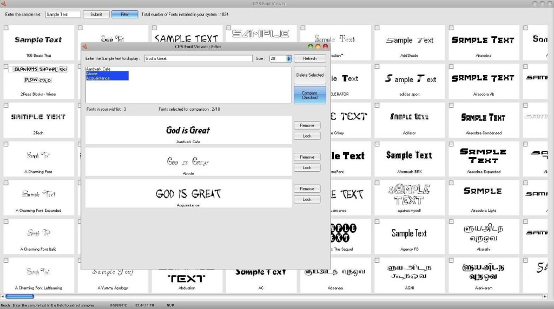The width and height of the screenshot is (554, 309).
Task: Close the Filter dialog with the red button
Action: coord(326,46)
